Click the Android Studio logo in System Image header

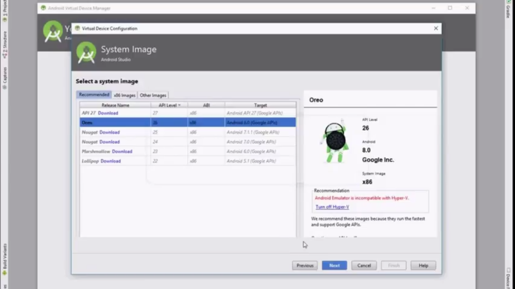click(x=87, y=53)
